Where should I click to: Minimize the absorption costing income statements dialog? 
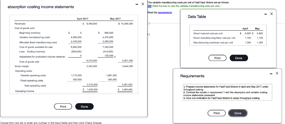point(137,4)
